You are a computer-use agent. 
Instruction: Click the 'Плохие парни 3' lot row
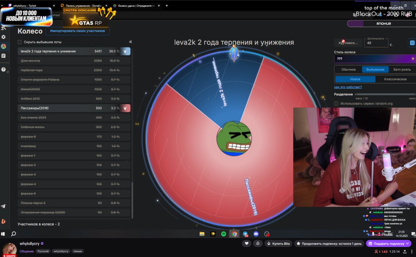pos(74,203)
